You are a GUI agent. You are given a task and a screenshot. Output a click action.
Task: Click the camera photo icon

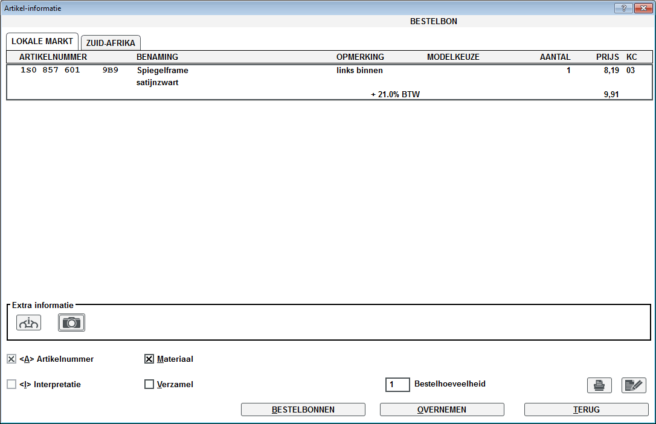[x=71, y=323]
